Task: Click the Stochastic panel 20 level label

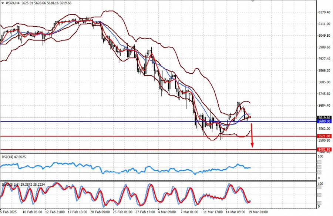Action: [x=319, y=203]
